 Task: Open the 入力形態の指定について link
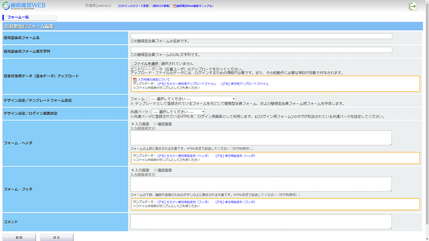[x=153, y=79]
